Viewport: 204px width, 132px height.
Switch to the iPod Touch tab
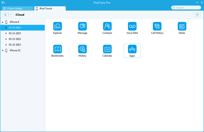pyautogui.click(x=50, y=9)
